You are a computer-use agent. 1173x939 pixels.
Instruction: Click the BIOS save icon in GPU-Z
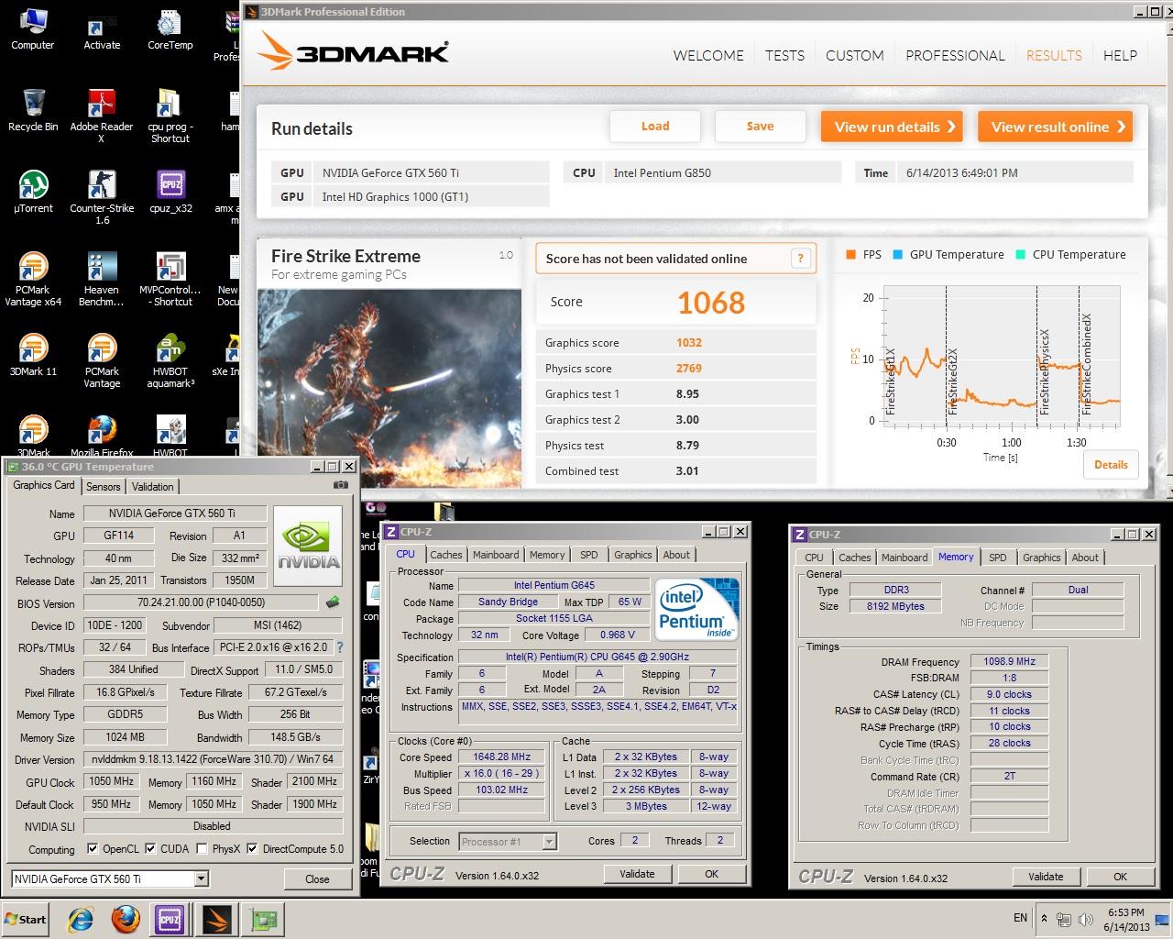(333, 602)
